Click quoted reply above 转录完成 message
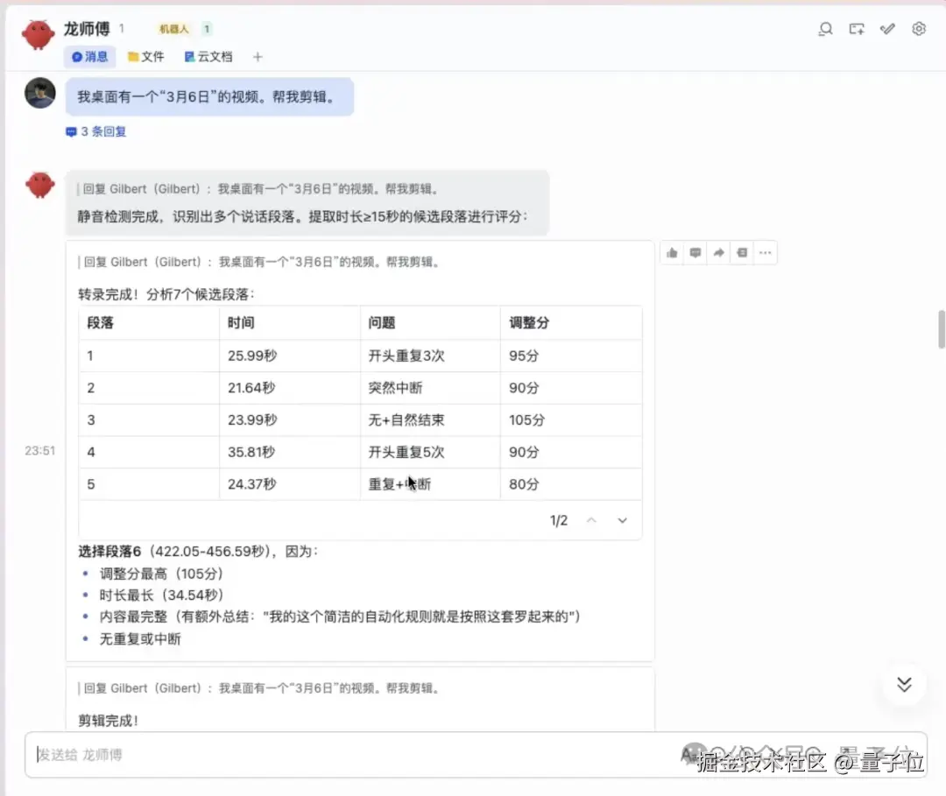The height and width of the screenshot is (796, 946). (260, 263)
